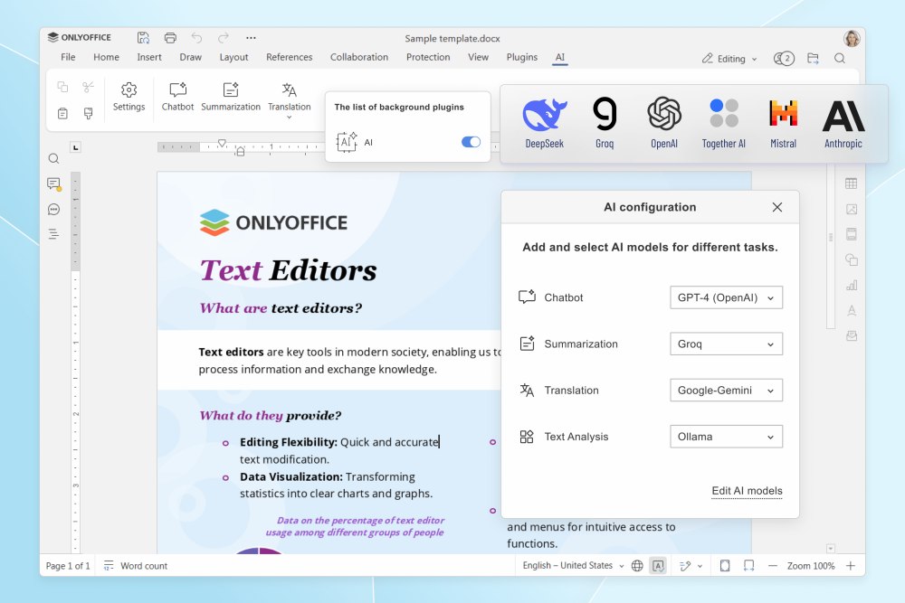Open the Chatbot tool in toolbar

coord(177,96)
